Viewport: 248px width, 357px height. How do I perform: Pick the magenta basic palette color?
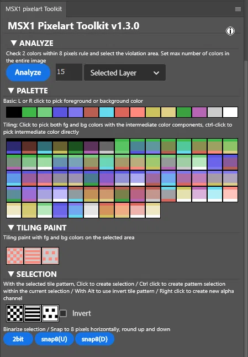(x=199, y=112)
